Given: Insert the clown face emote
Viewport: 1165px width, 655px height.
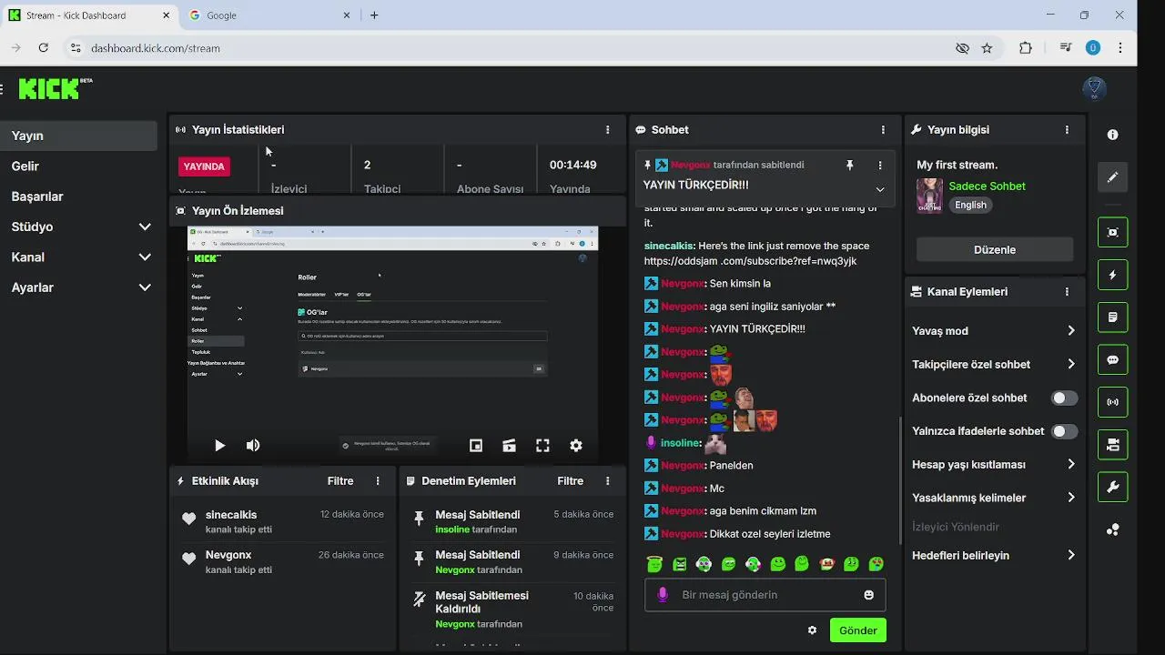Looking at the screenshot, I should 827,564.
